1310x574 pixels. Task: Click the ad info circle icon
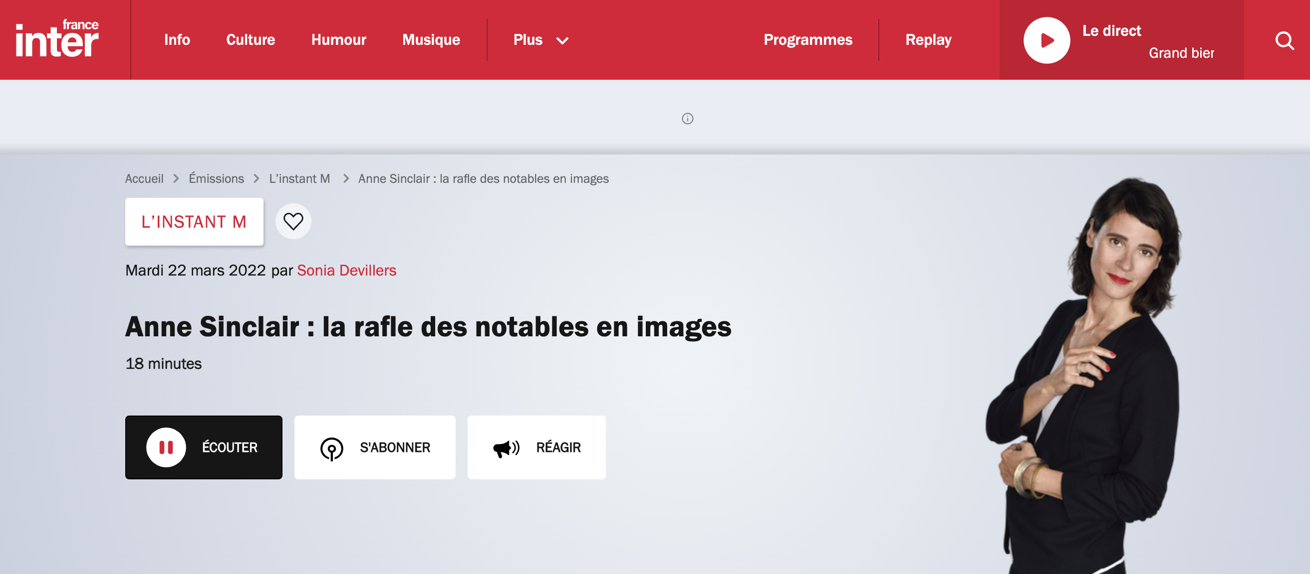point(688,119)
